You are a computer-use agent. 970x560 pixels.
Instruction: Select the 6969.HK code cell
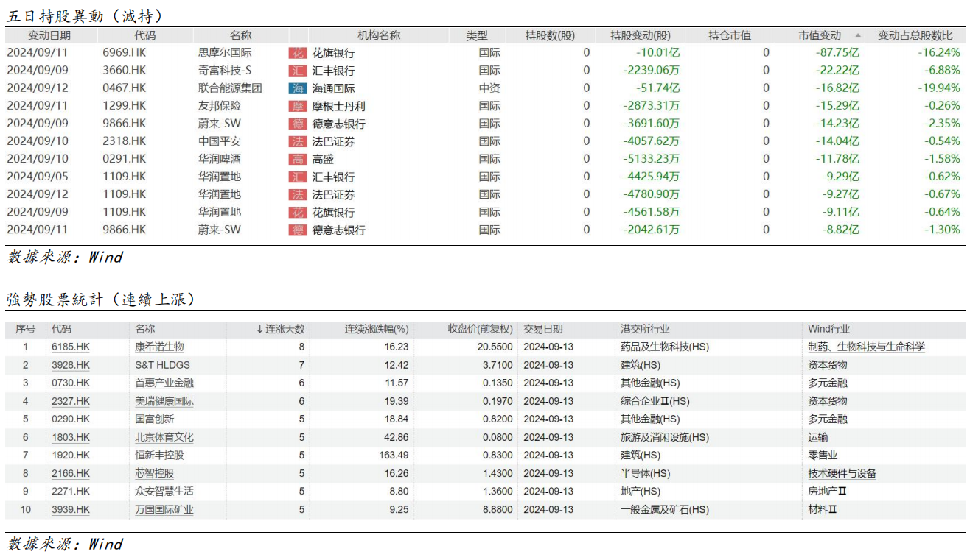[125, 53]
